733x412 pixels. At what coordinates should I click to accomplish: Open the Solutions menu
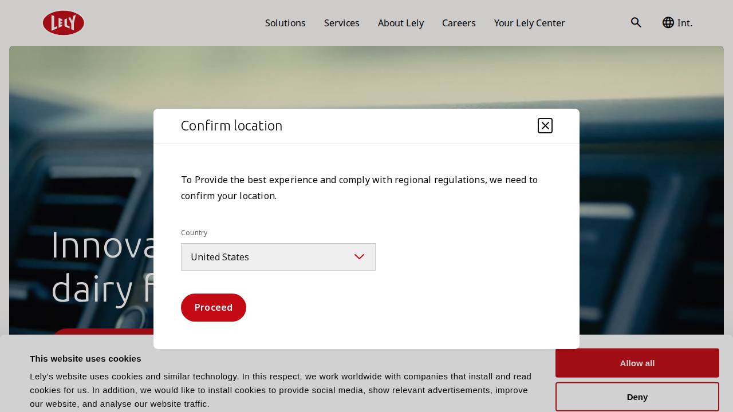tap(285, 23)
